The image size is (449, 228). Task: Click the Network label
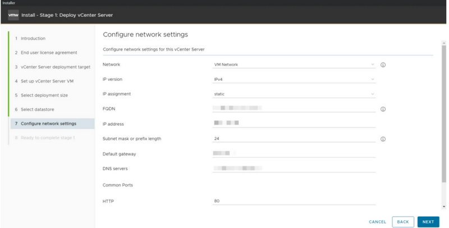pyautogui.click(x=111, y=65)
